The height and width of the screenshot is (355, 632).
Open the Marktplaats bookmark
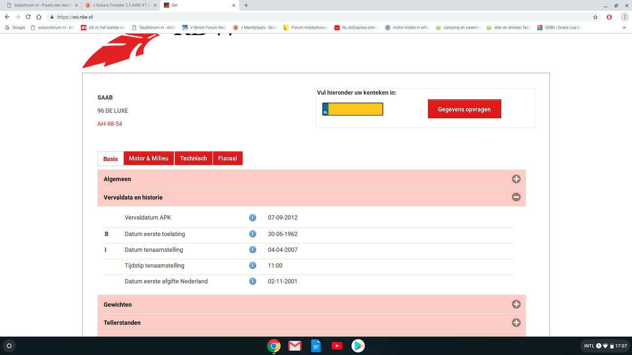pos(255,28)
